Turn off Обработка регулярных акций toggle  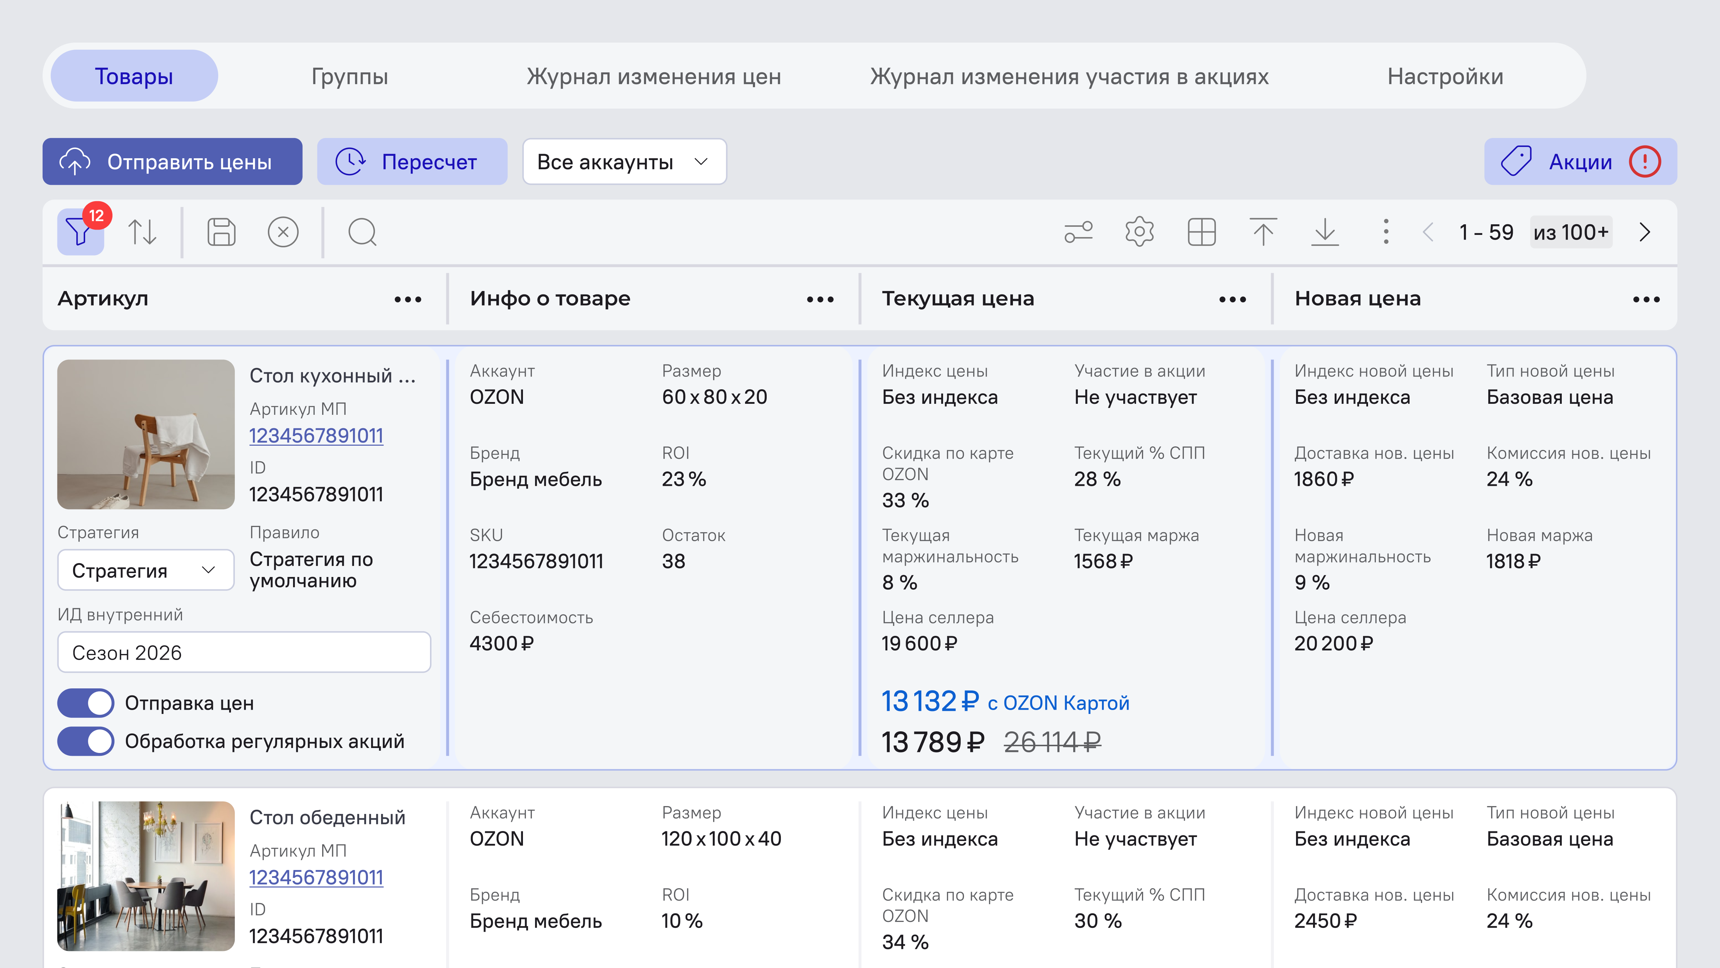[x=86, y=741]
